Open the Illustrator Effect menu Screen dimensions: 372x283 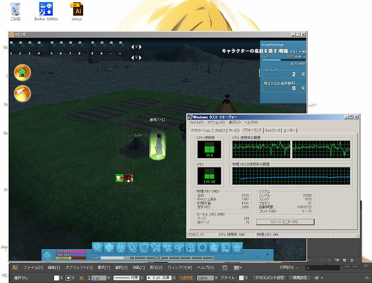138,267
